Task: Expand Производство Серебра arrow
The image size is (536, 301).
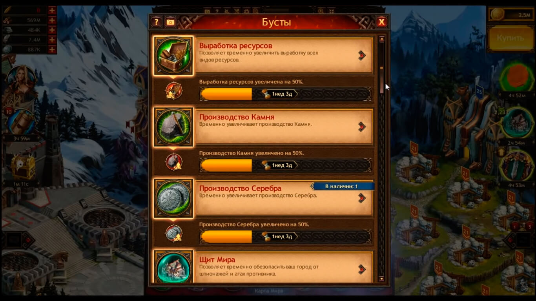Action: tap(362, 198)
